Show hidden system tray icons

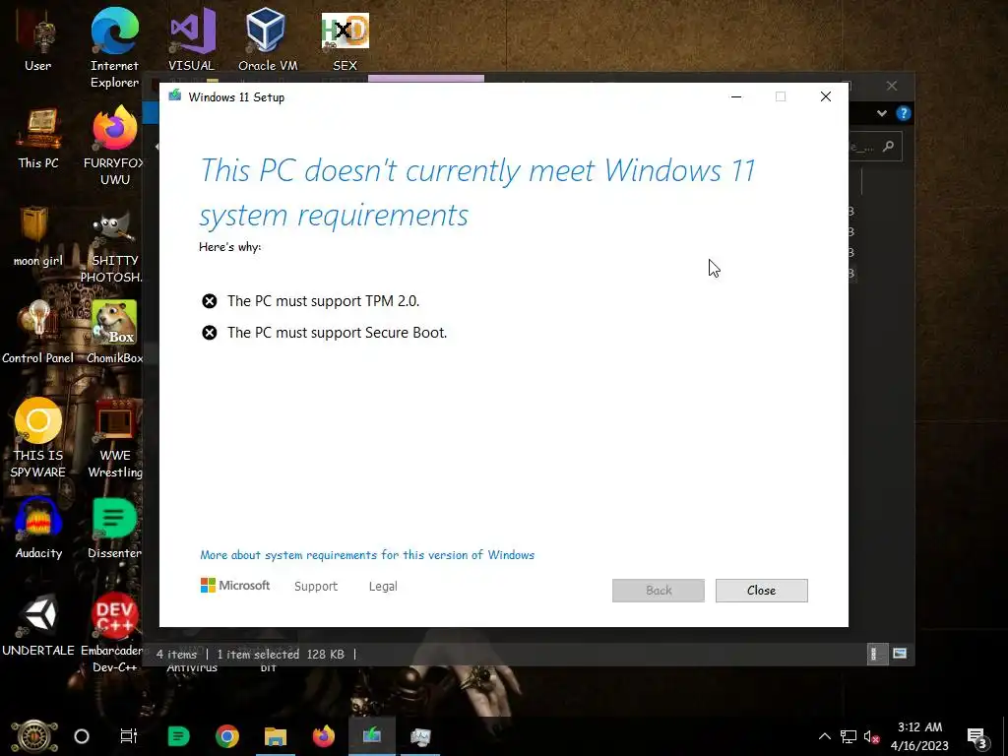pyautogui.click(x=825, y=736)
